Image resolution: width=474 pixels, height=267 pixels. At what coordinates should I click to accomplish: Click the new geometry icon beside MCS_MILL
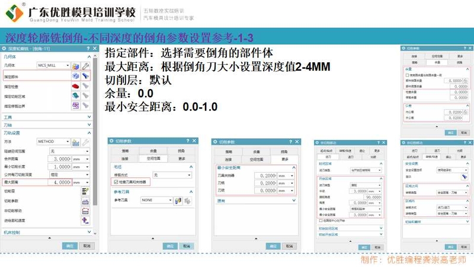(76, 66)
